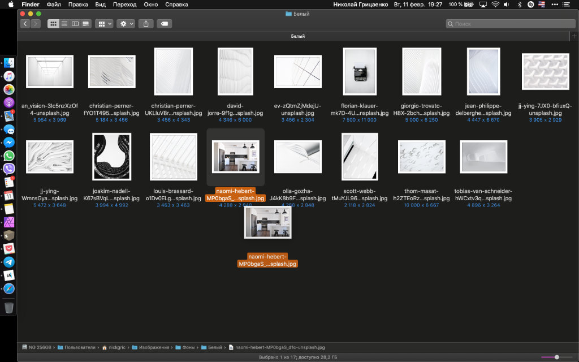The width and height of the screenshot is (579, 362).
Task: Click the Edit Tags toolbar button
Action: tap(164, 24)
